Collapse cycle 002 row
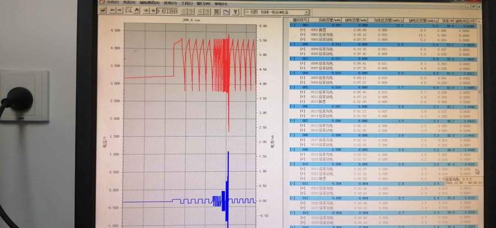The height and width of the screenshot is (228, 496). 293,45
